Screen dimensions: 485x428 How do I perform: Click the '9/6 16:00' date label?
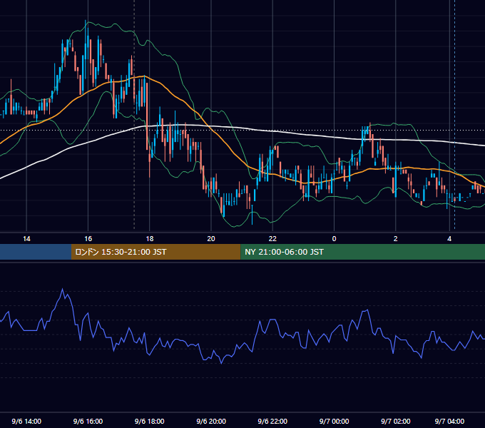(x=88, y=421)
